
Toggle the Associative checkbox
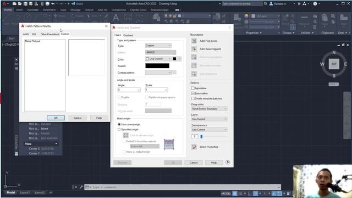click(x=193, y=93)
